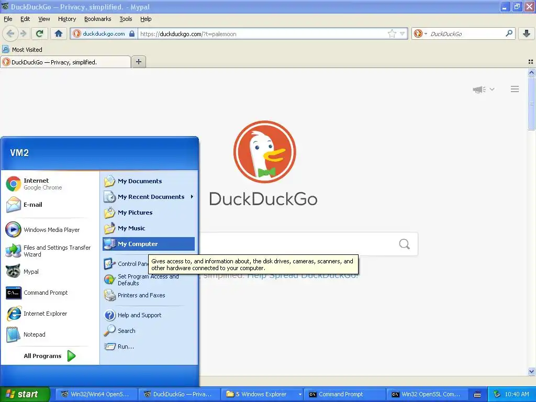The height and width of the screenshot is (402, 536).
Task: Open the Tools menu
Action: 126,19
